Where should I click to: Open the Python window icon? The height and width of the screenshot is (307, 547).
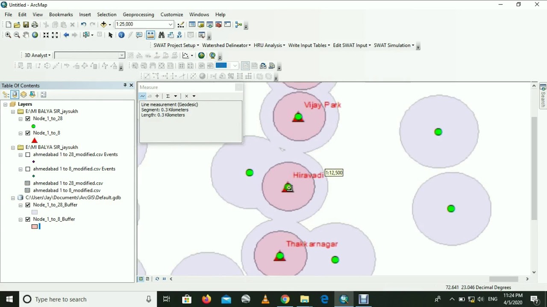click(227, 25)
